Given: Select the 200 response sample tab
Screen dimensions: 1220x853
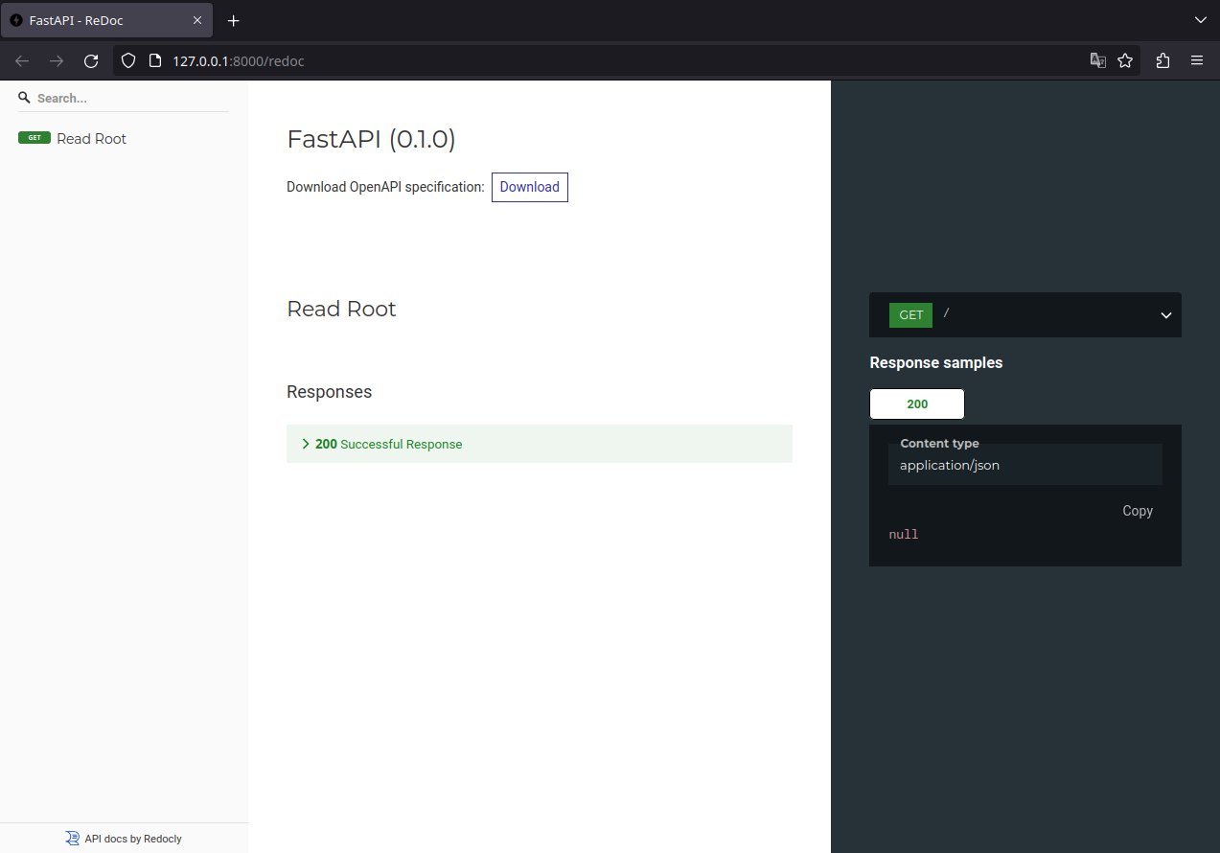Looking at the screenshot, I should coord(916,403).
